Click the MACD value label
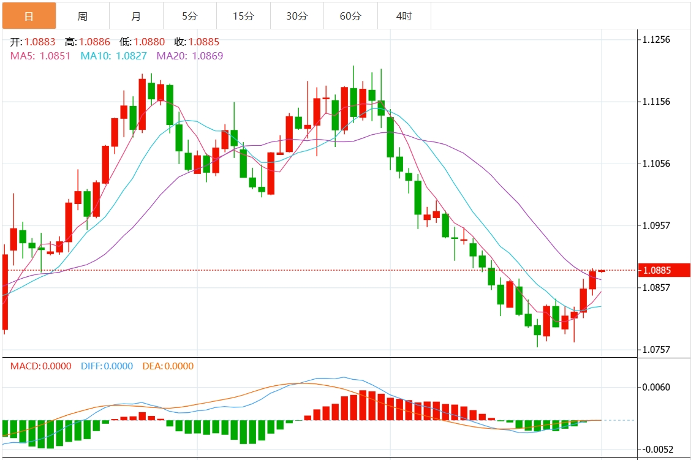Screen dimensions: 699x460 (x=40, y=366)
